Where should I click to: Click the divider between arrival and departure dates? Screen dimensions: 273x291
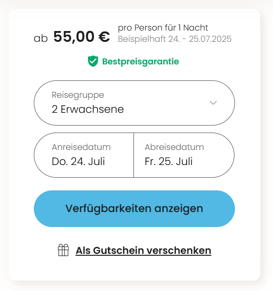click(x=134, y=155)
